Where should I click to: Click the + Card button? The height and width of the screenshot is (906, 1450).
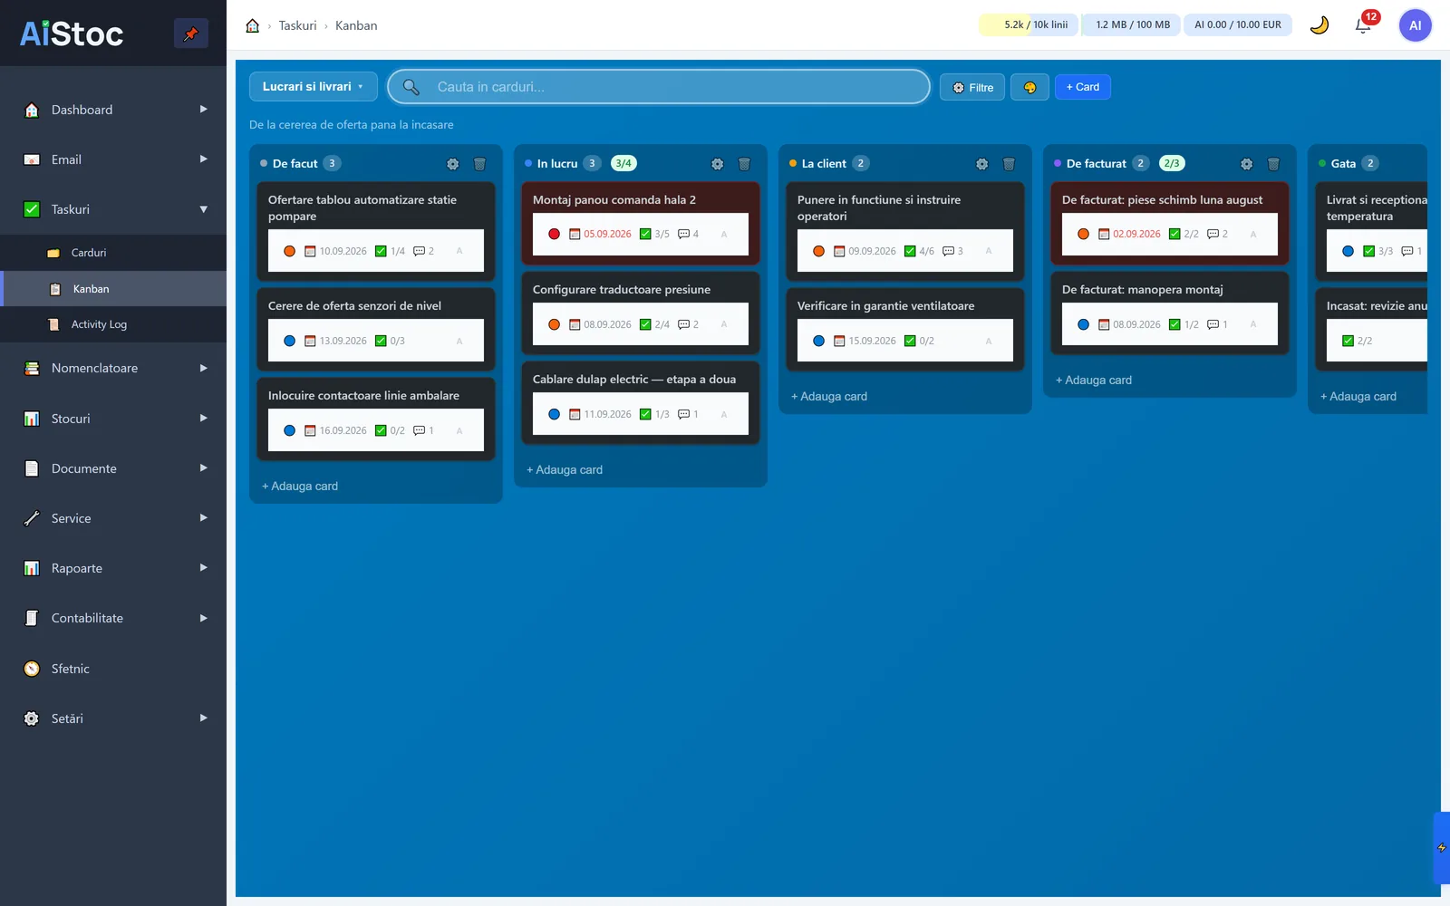(1082, 87)
